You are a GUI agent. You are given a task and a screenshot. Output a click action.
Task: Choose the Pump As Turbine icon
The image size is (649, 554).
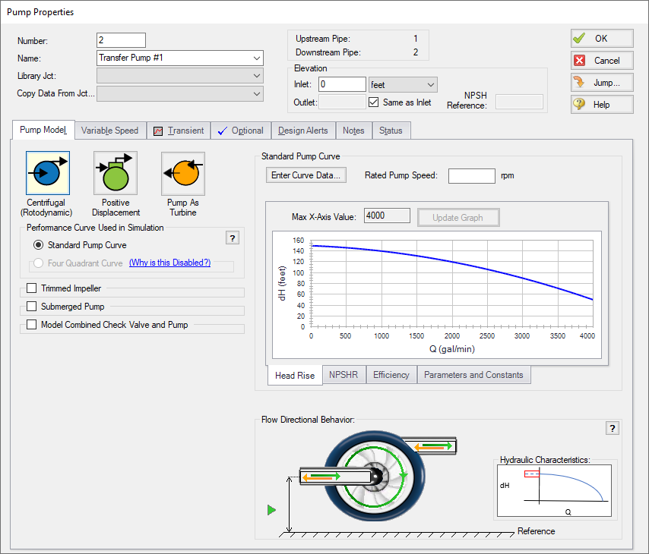point(182,172)
